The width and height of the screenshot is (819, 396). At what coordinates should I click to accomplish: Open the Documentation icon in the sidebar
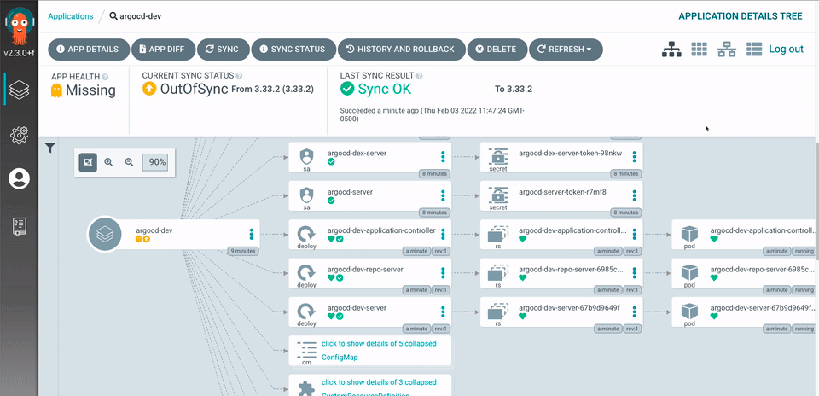point(19,225)
